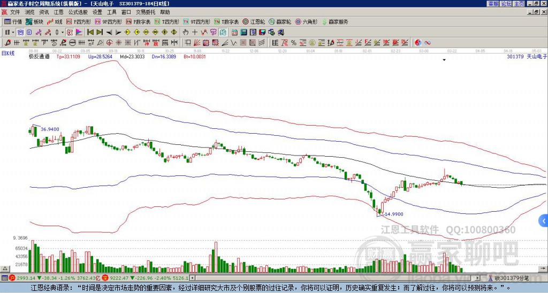Open the T四方形 tool

point(167,21)
